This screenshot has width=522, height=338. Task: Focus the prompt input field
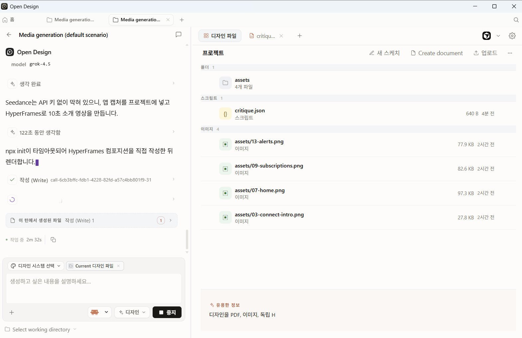(x=94, y=288)
